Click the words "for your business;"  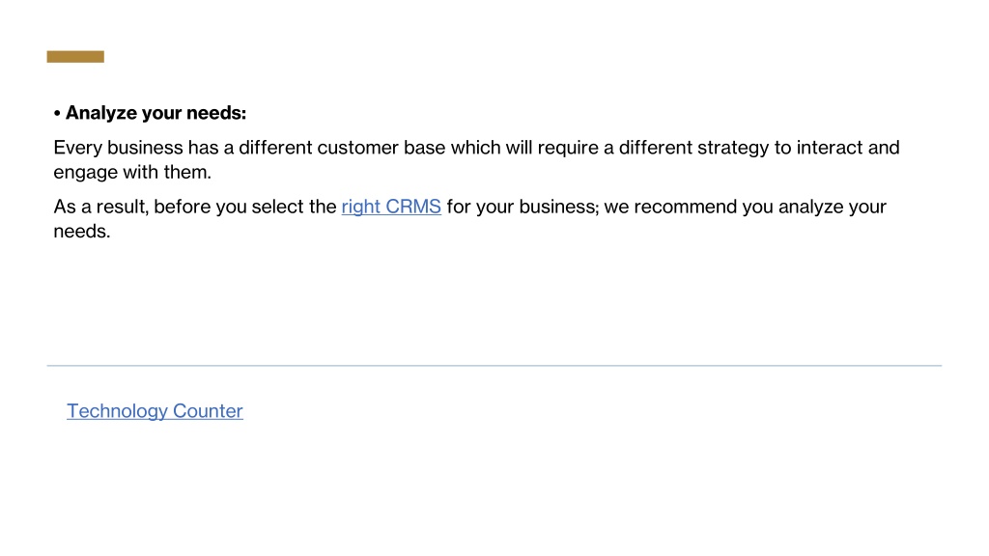[523, 207]
